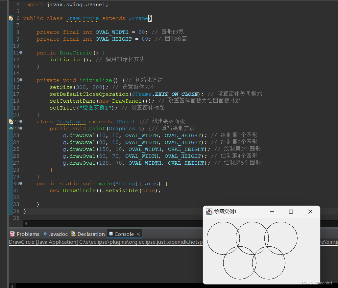Collapse the paint method fold at line 22
Screen dimensions: 338x288
[x=21, y=128]
